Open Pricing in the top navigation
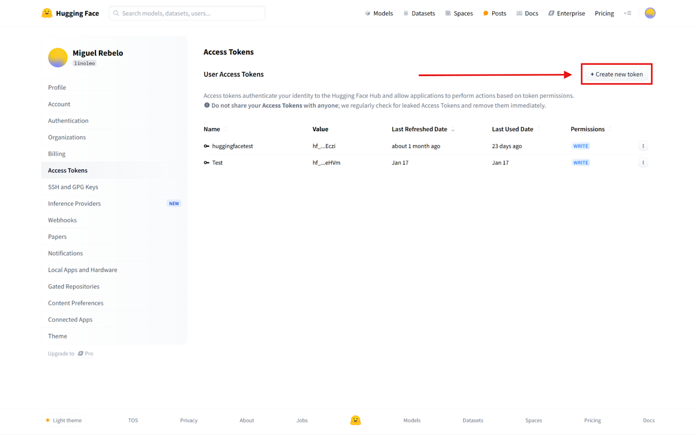696x435 pixels. click(x=604, y=13)
